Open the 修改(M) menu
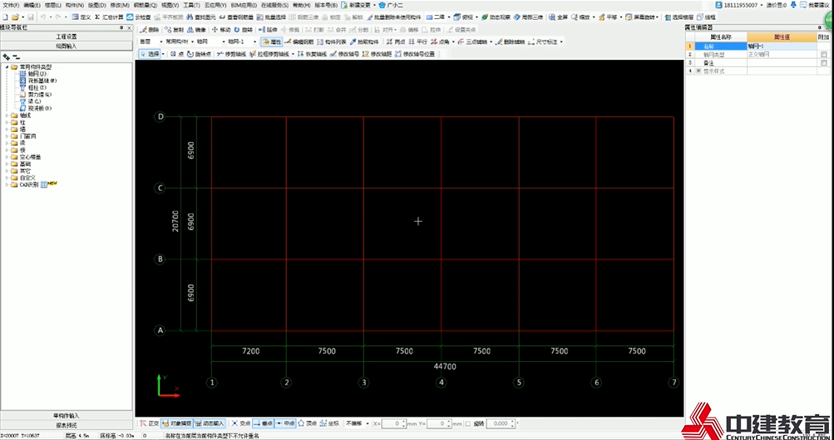834x440 pixels. point(120,5)
